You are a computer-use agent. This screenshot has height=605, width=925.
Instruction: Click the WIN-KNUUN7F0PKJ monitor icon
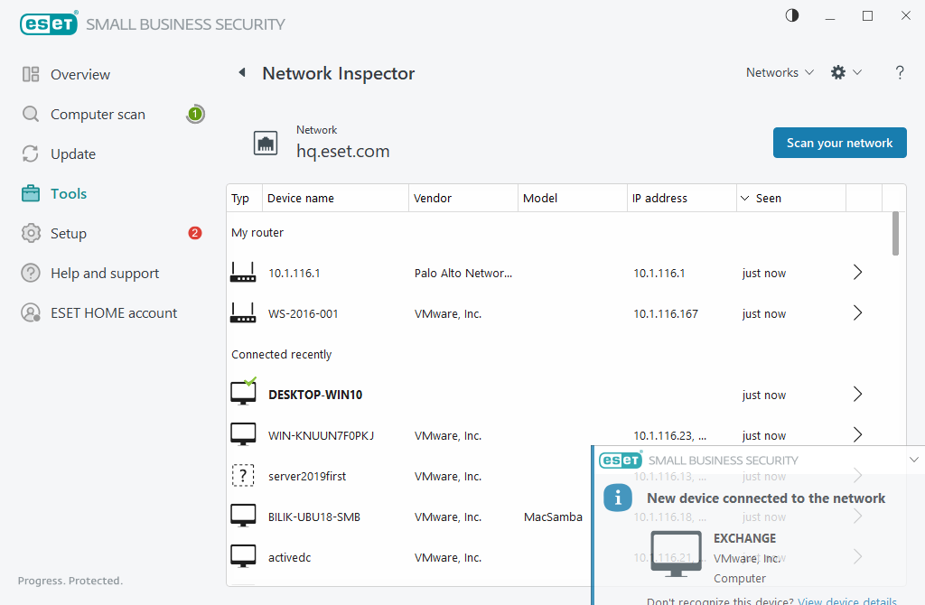(243, 434)
